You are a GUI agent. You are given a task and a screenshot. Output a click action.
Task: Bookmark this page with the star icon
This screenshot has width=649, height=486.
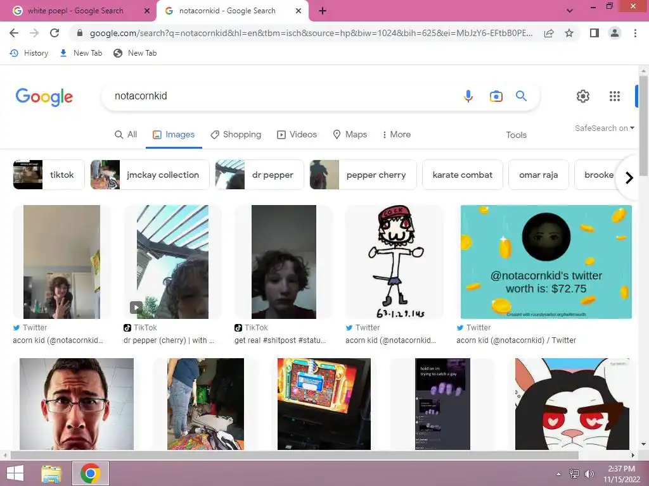pos(569,33)
